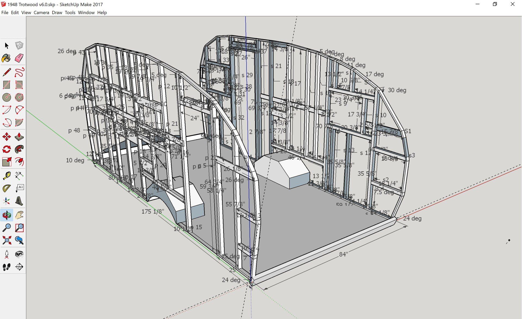Open the Tools menu

pyautogui.click(x=70, y=12)
